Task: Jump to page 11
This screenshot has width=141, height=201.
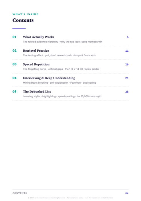Action: [x=127, y=51]
